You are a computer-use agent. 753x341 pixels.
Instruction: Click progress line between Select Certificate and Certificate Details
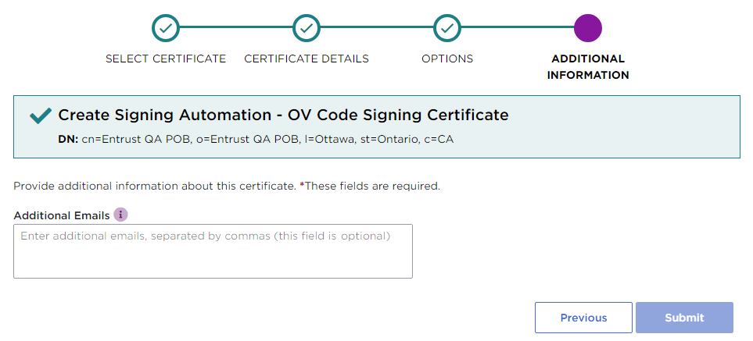click(x=236, y=28)
